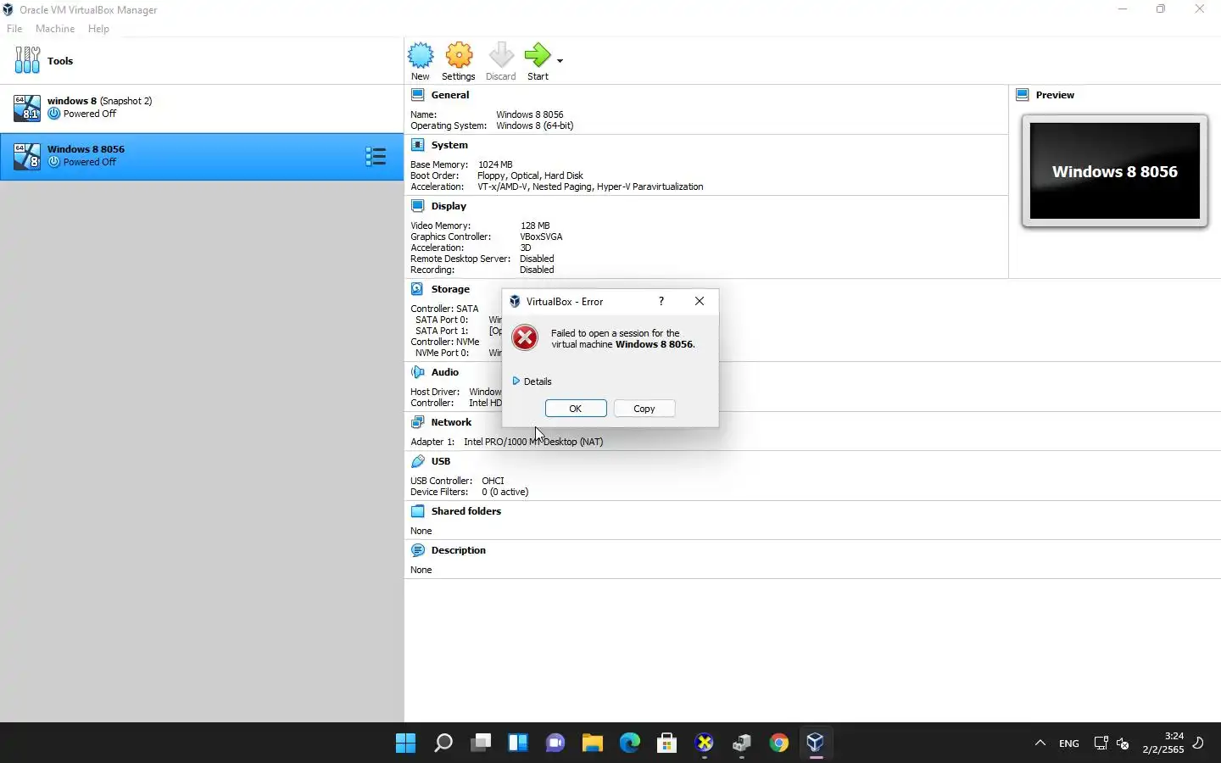Click the General section icon

(x=418, y=95)
